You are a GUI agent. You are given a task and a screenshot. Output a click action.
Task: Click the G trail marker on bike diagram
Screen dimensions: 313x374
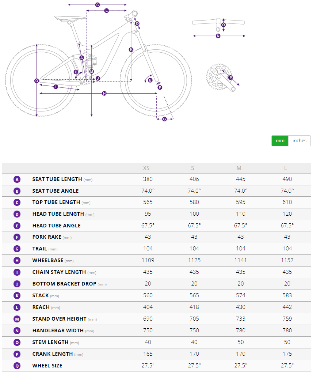point(164,119)
